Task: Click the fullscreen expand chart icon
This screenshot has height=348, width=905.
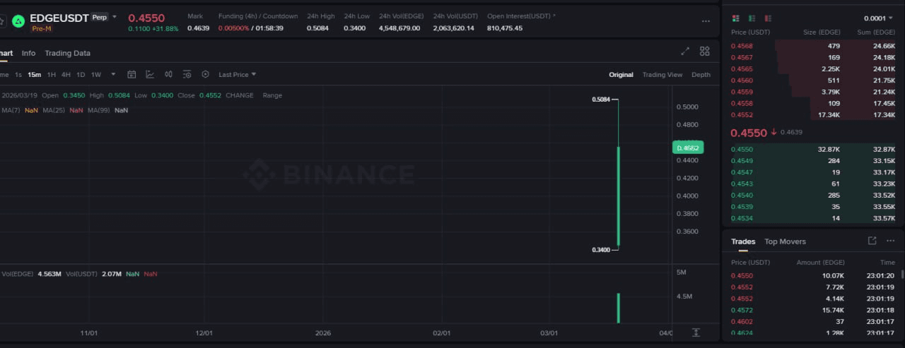Action: pos(685,52)
